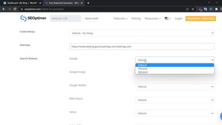Screen dimensions: 222x125
Task: Click the pen extension icon in toolbar
Action: click(200, 9)
